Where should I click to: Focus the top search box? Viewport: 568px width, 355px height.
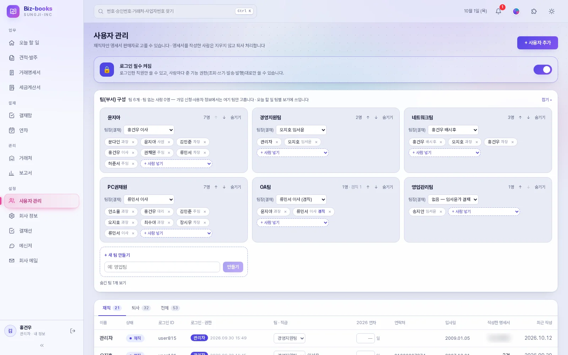175,11
